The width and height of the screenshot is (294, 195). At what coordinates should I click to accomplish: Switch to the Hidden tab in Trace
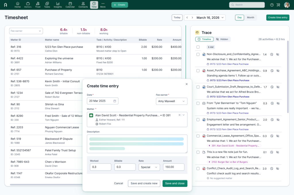coord(222,39)
